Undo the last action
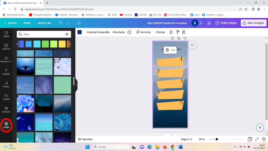Viewport: 268px width, 151px height. (x=60, y=23)
